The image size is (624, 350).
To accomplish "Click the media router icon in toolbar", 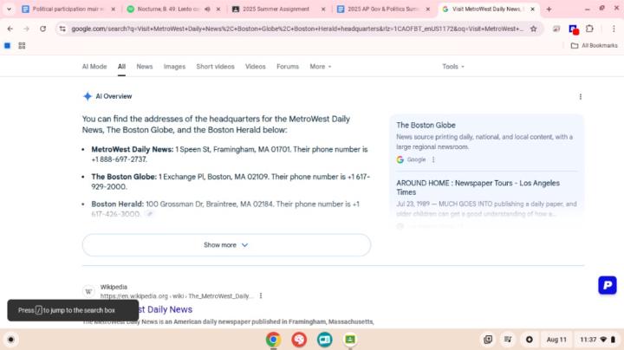I will [556, 29].
